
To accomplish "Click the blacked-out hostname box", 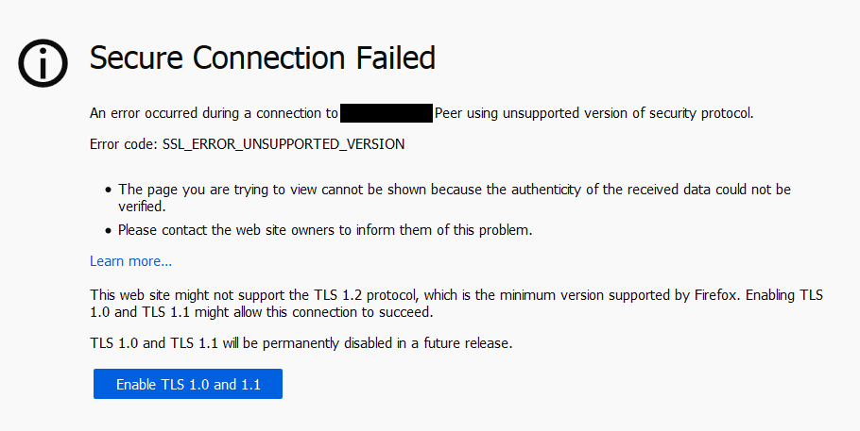I will [386, 113].
